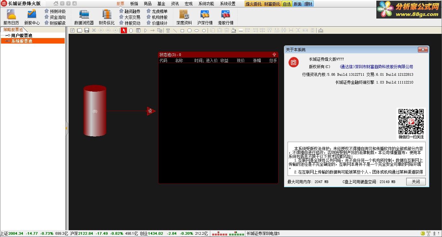Screen dimensions: 442x237
Task: Open the 股市日历 stock calendar
Action: tap(11, 17)
